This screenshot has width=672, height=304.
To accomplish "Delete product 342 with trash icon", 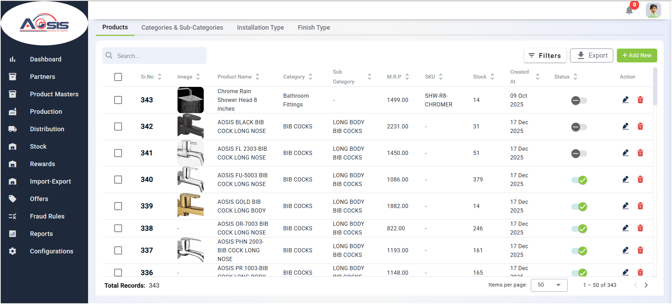I will 640,126.
